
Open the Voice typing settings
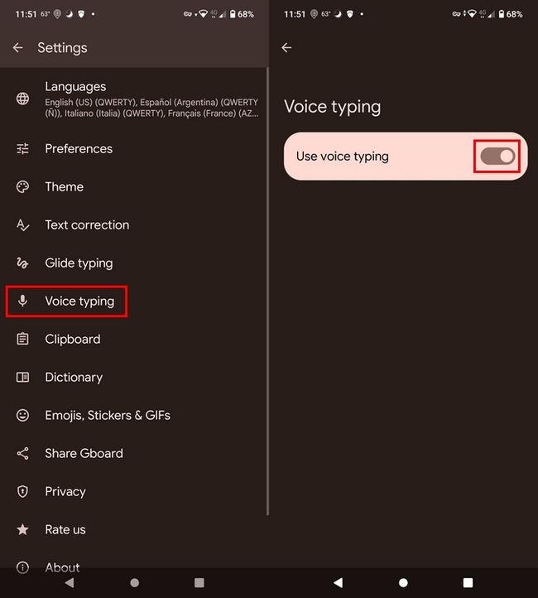click(79, 301)
